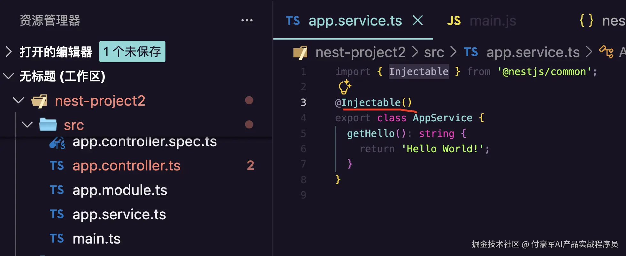The image size is (626, 256).
Task: Click the JSON braces icon tab
Action: pyautogui.click(x=586, y=20)
